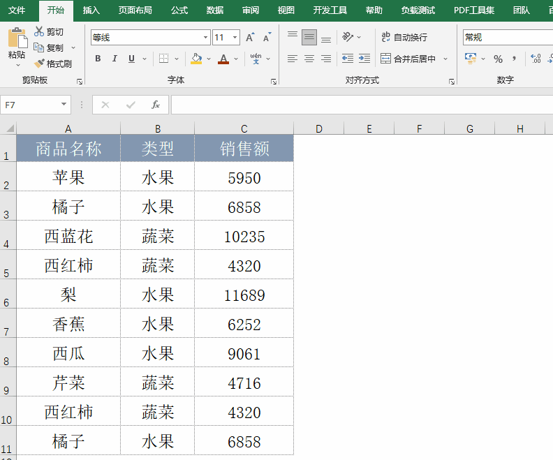
Task: Apply red font color A
Action: click(x=223, y=59)
